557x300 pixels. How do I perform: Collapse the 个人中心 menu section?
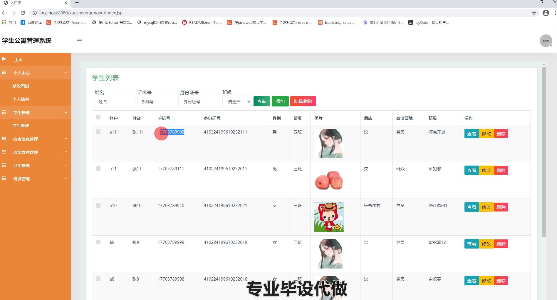tap(36, 73)
